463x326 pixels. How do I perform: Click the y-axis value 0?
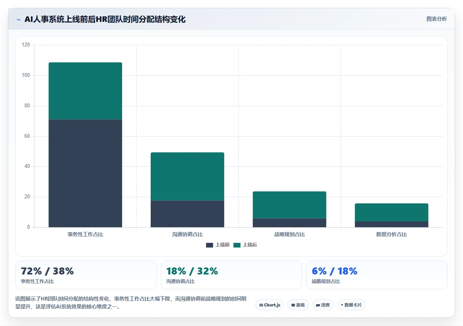[29, 227]
